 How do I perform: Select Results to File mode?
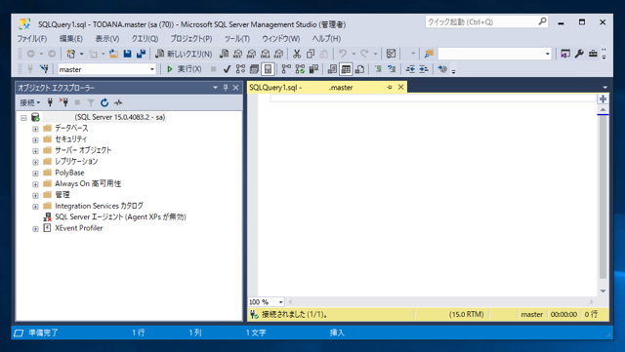(359, 69)
